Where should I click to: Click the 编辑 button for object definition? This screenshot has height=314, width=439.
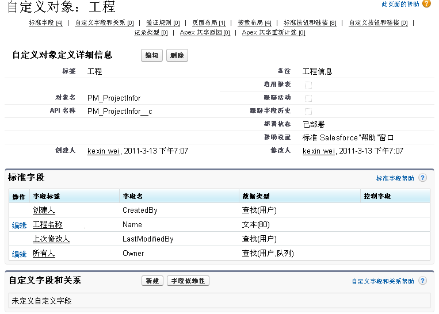tap(152, 55)
